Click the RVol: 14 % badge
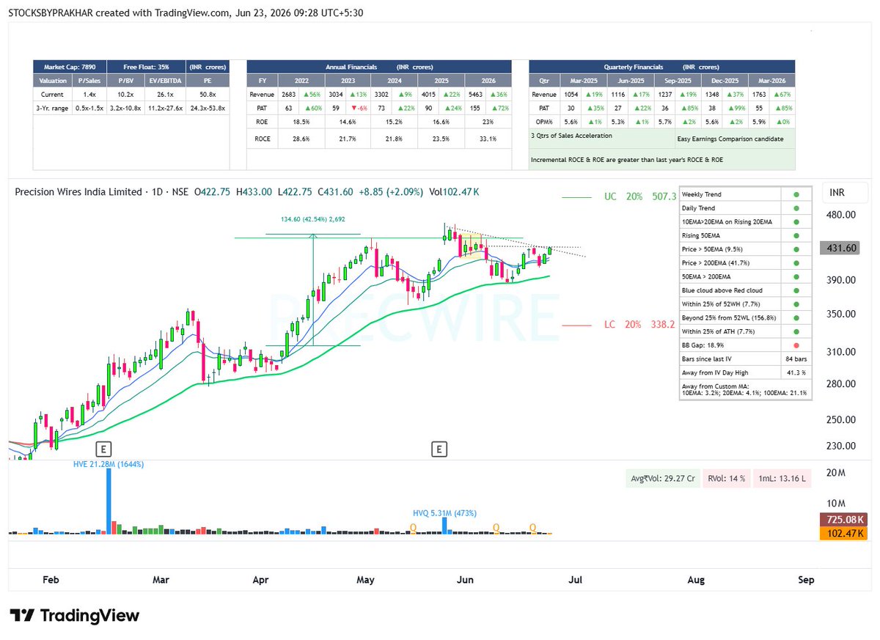The width and height of the screenshot is (880, 640). 727,478
